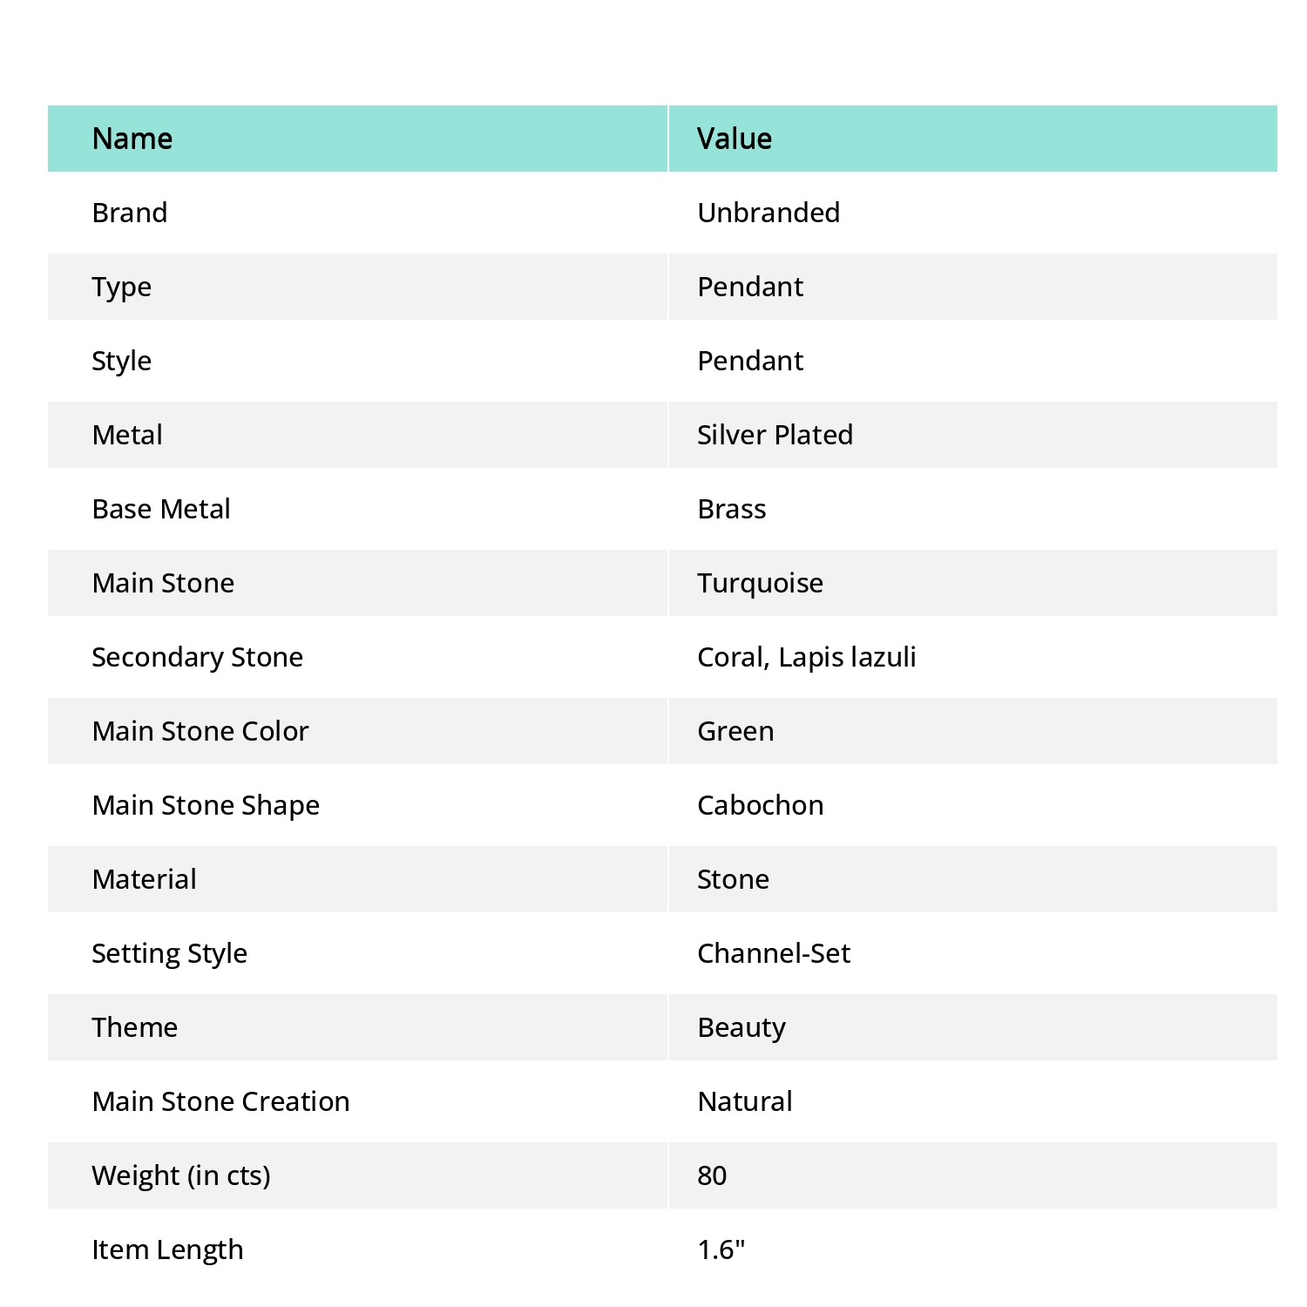Select the Brass value cell
Image resolution: width=1307 pixels, height=1307 pixels.
[973, 509]
